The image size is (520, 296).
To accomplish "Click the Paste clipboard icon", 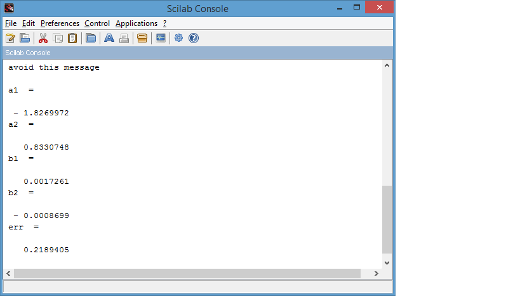I will tap(72, 38).
